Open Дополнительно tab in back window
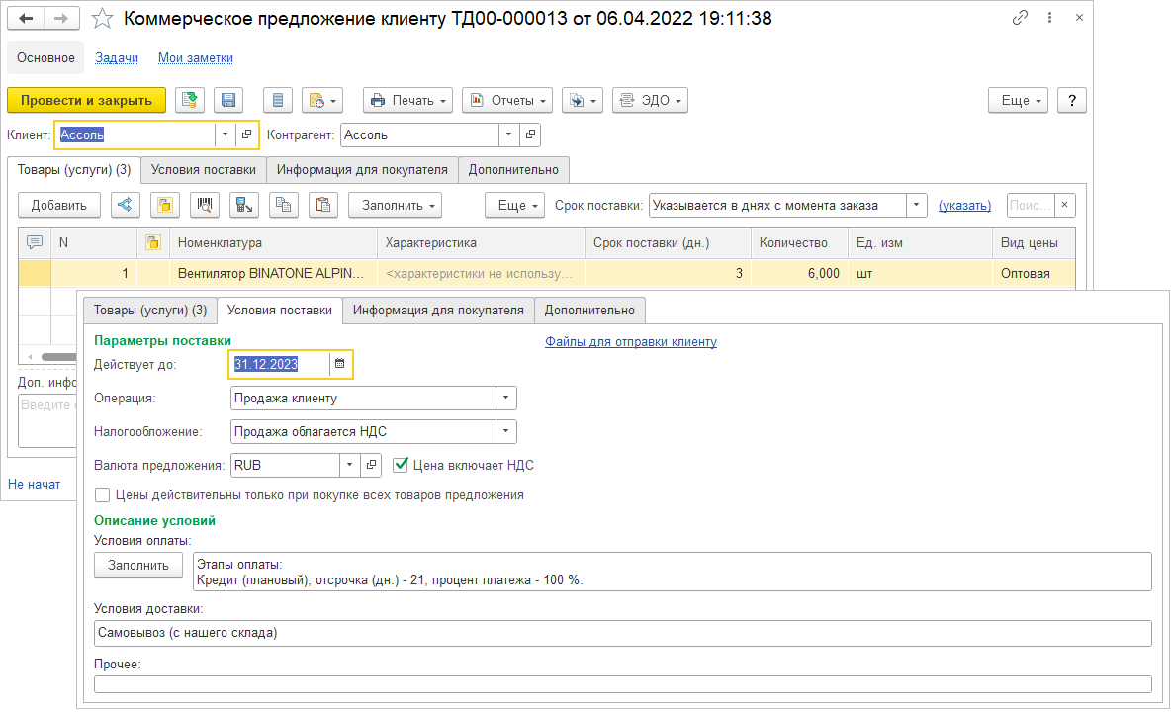The width and height of the screenshot is (1173, 712). (513, 170)
